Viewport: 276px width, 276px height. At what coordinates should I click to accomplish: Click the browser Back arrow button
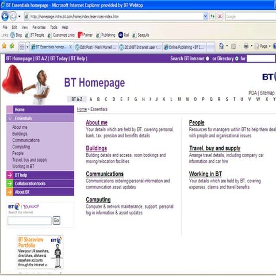point(5,17)
